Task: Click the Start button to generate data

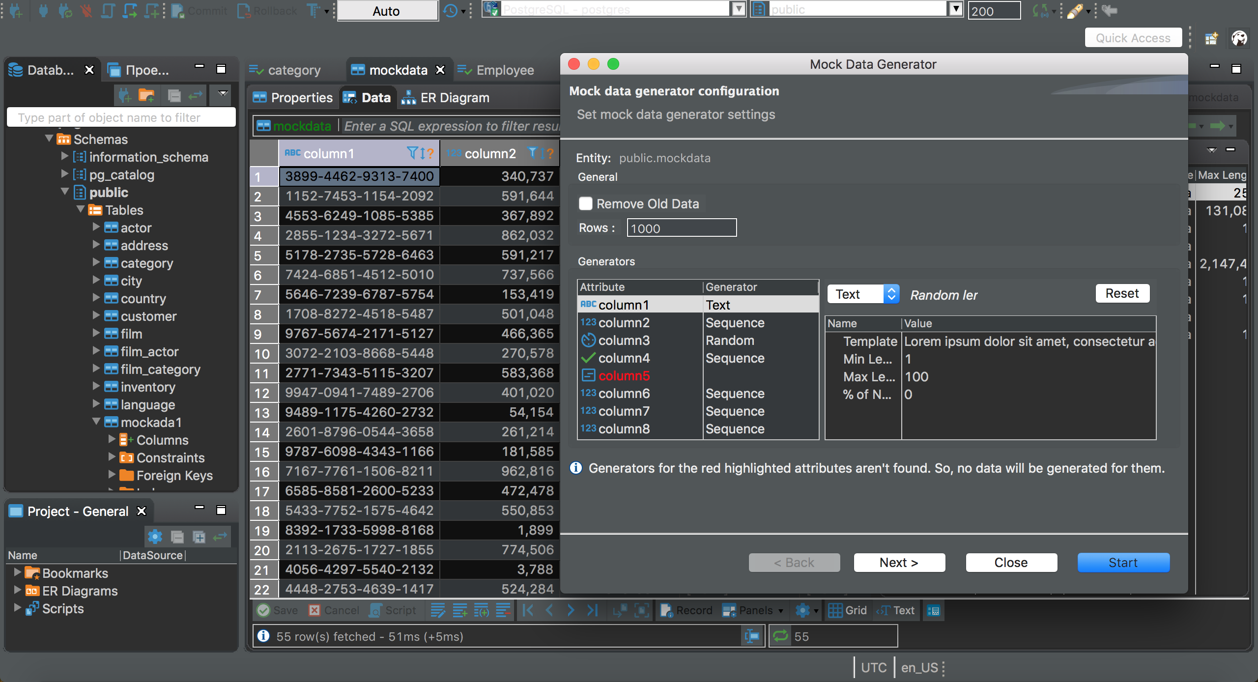Action: [x=1123, y=563]
